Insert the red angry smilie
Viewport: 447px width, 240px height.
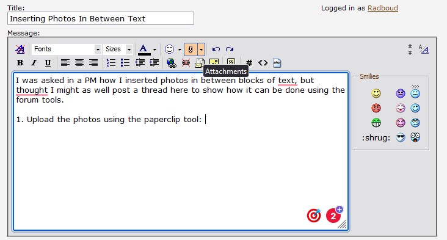(376, 108)
